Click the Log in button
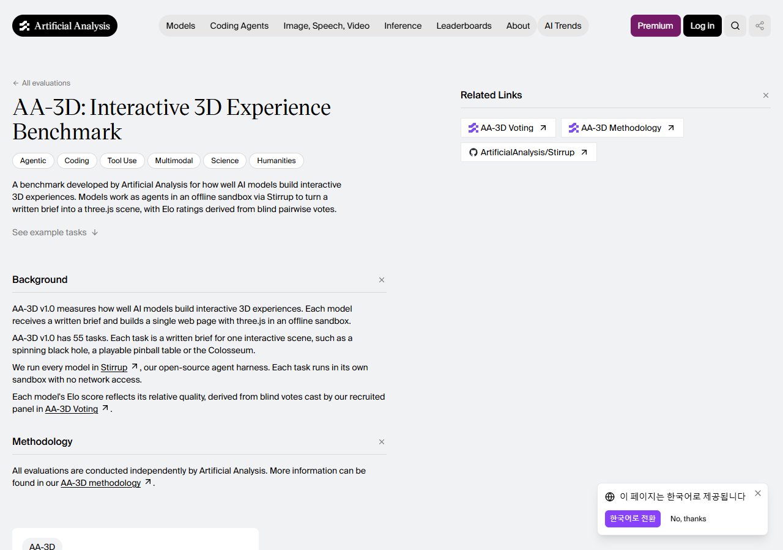 tap(702, 26)
